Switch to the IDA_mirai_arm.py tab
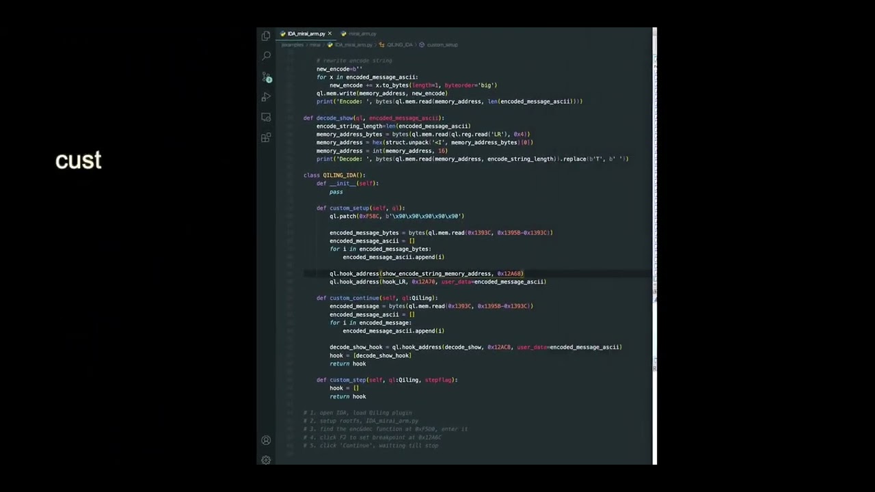This screenshot has width=875, height=492. click(x=306, y=33)
